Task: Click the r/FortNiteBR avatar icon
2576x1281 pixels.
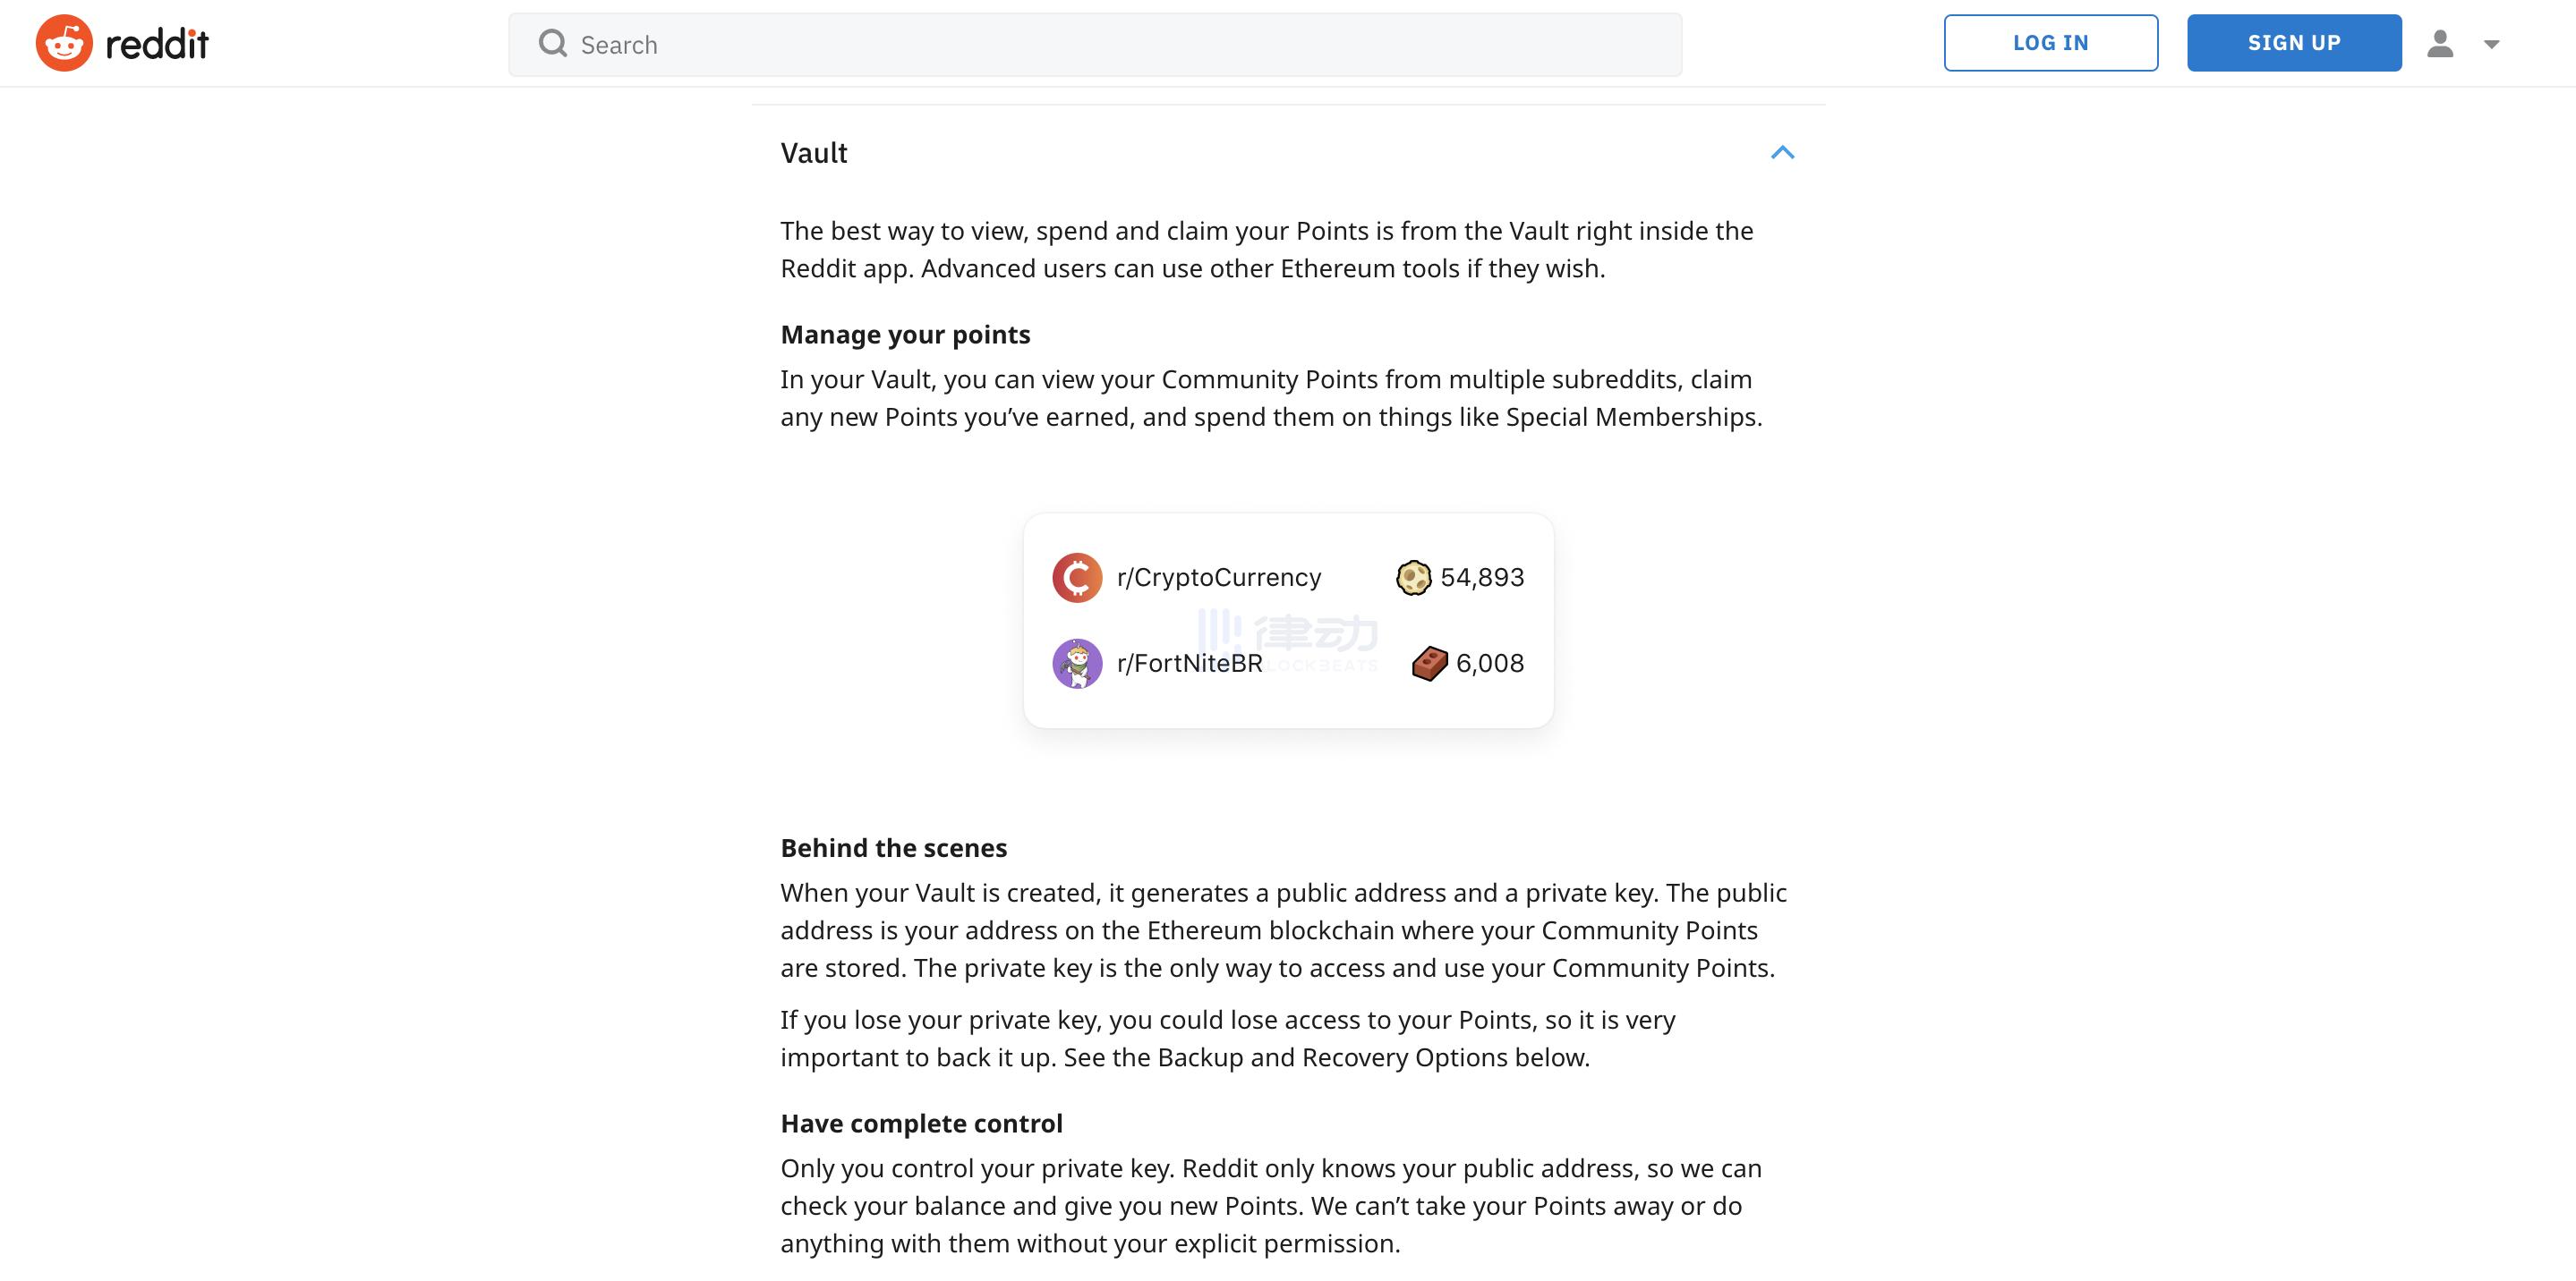Action: click(1077, 664)
